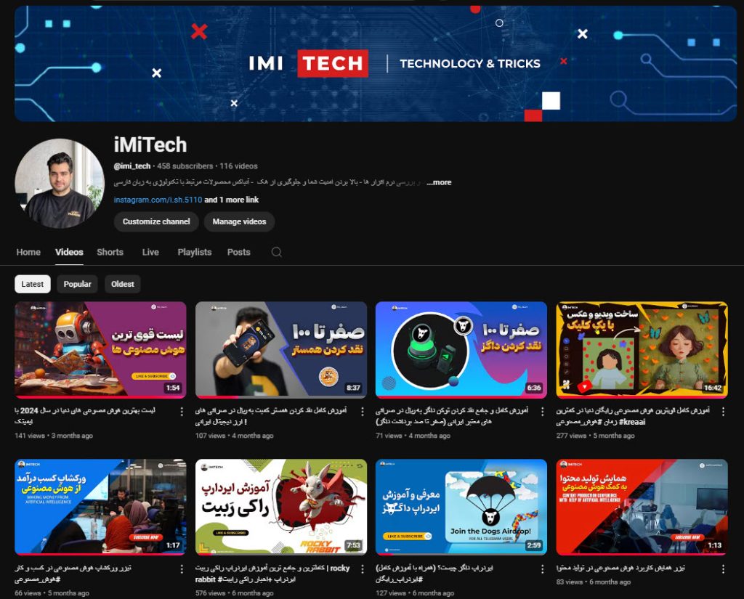Show additional links via "and 1 more link"
This screenshot has height=599, width=744.
point(231,200)
